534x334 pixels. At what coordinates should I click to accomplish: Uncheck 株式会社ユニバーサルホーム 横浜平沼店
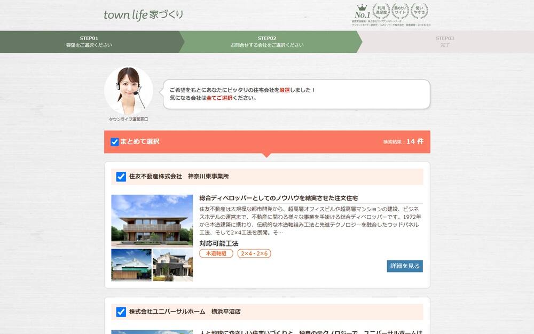[x=120, y=312]
